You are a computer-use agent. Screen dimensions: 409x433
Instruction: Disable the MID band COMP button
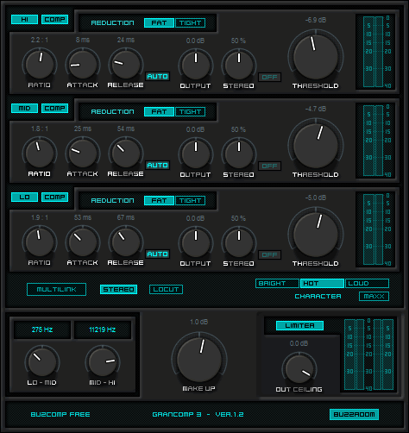pyautogui.click(x=54, y=108)
